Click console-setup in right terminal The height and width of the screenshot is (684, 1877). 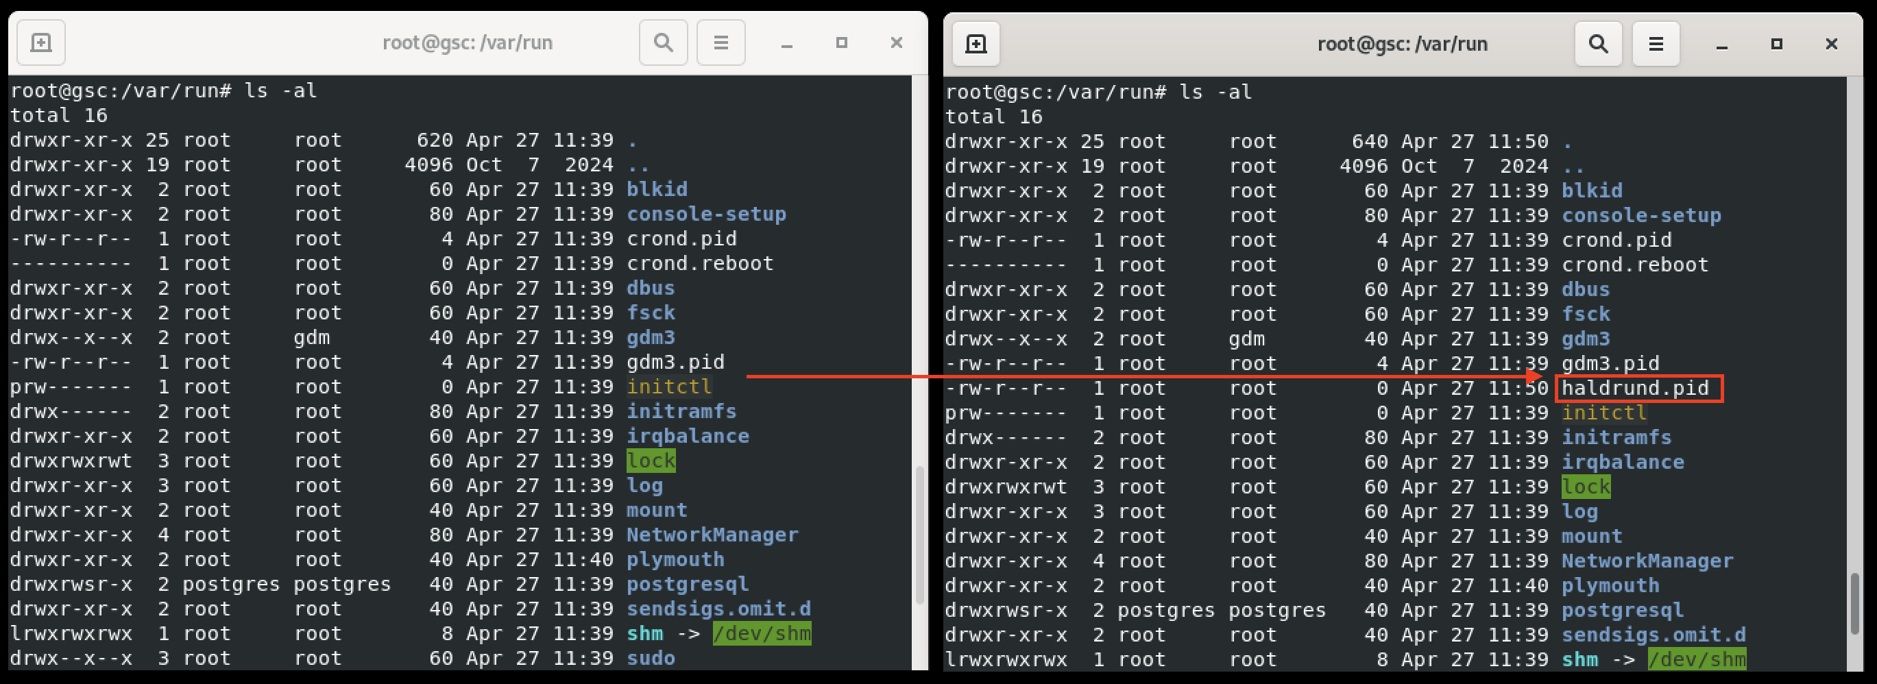[1641, 216]
